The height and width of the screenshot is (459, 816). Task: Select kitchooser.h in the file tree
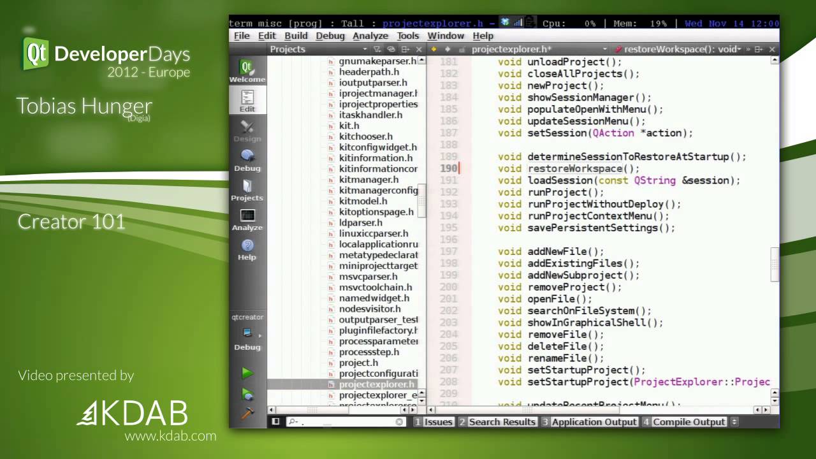366,136
